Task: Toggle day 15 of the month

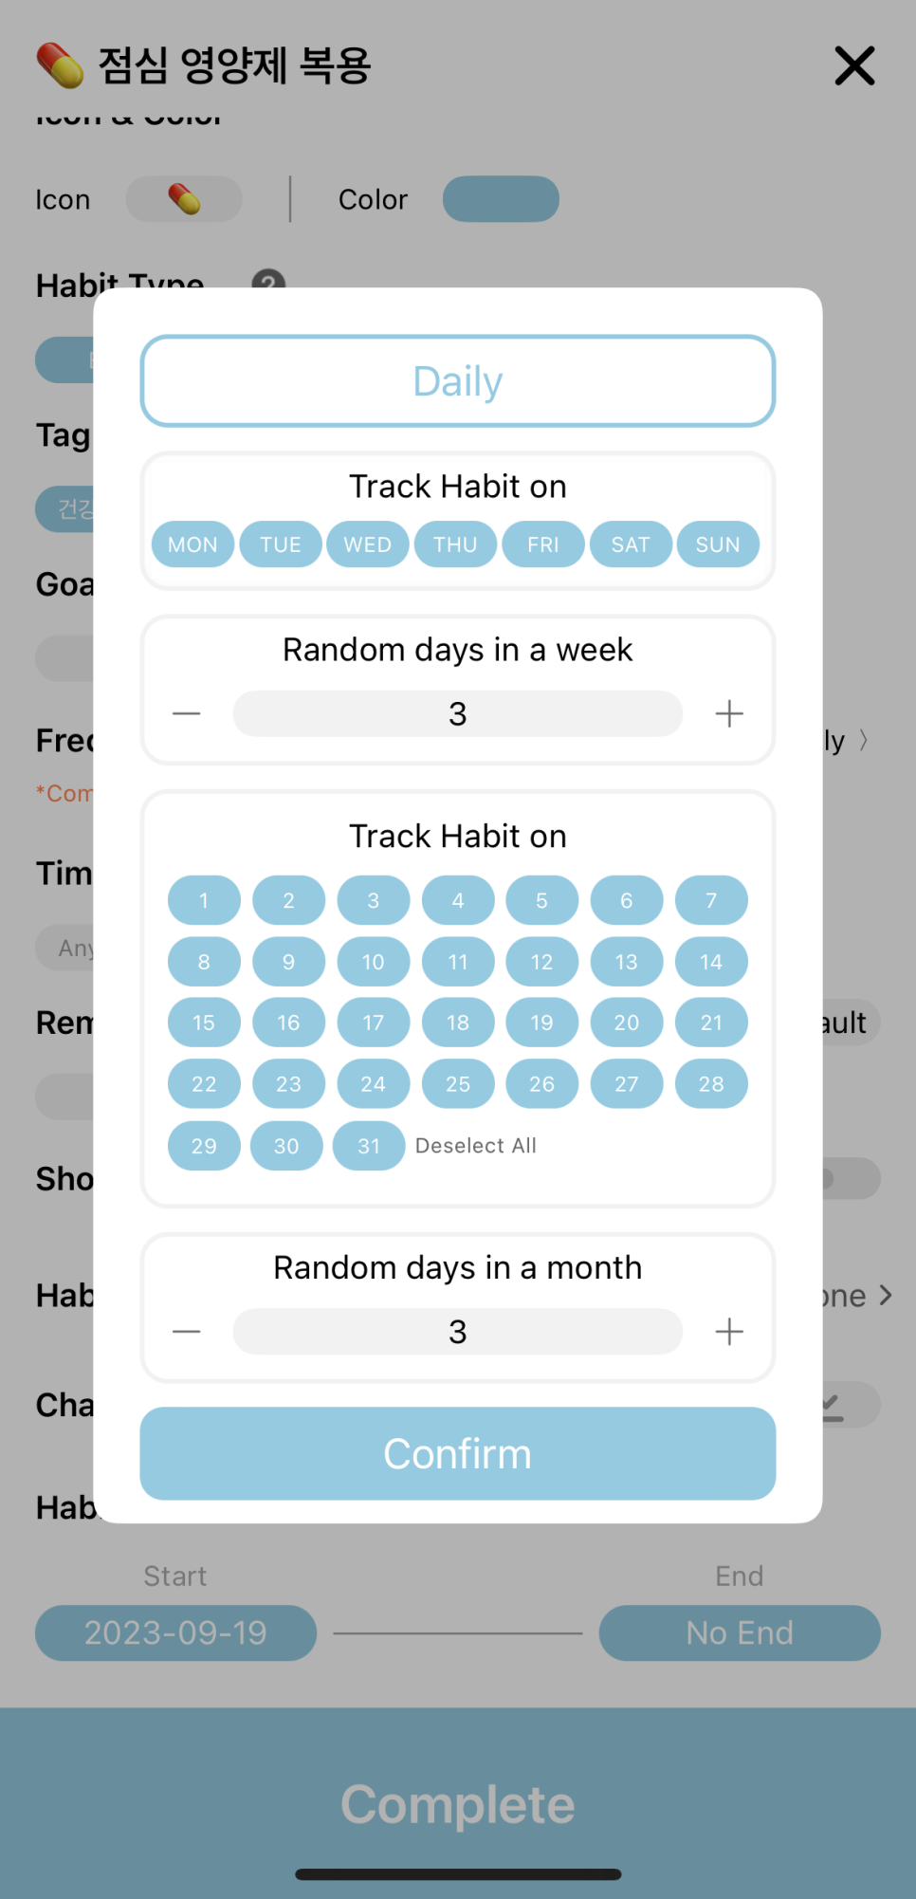Action: pyautogui.click(x=204, y=1023)
